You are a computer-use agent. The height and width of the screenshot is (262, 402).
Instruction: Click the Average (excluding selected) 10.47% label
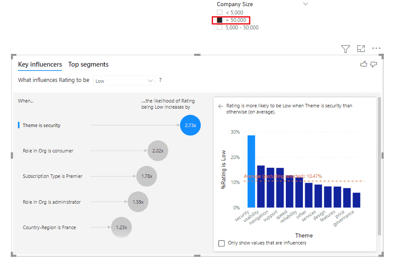[x=282, y=176]
